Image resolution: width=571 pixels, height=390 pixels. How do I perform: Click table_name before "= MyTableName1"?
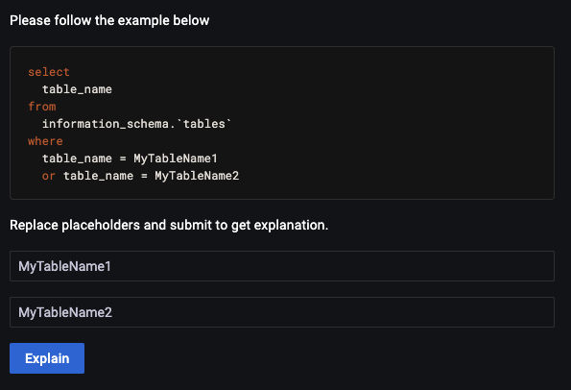(77, 158)
